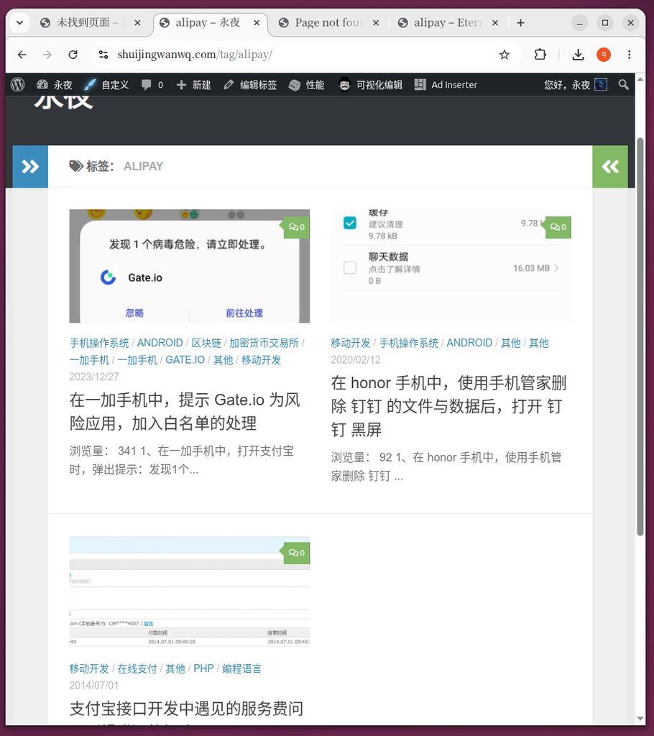
Task: Minimize the browser window
Action: pyautogui.click(x=579, y=22)
